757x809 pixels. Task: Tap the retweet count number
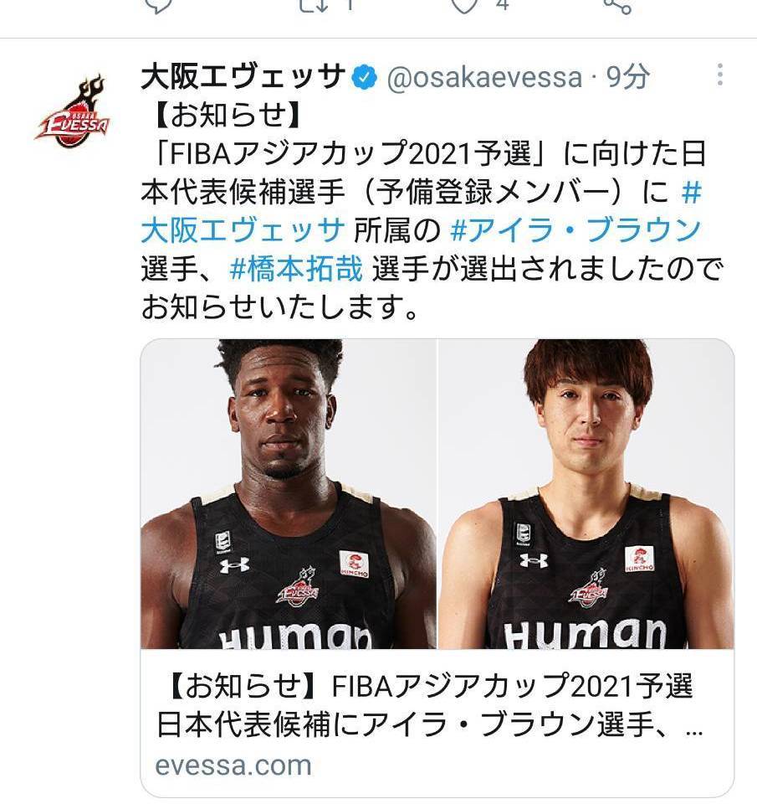click(350, 5)
